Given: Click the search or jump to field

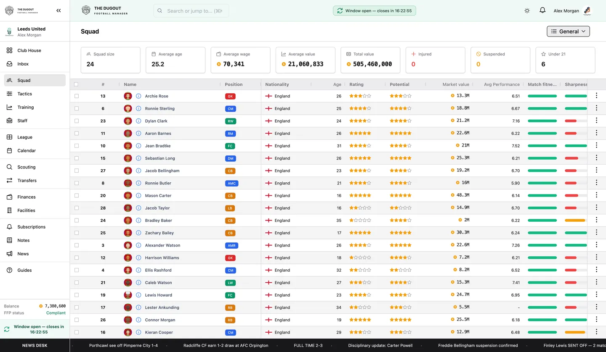Looking at the screenshot, I should 191,11.
